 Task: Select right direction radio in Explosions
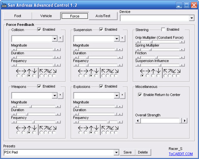(x=86, y=132)
